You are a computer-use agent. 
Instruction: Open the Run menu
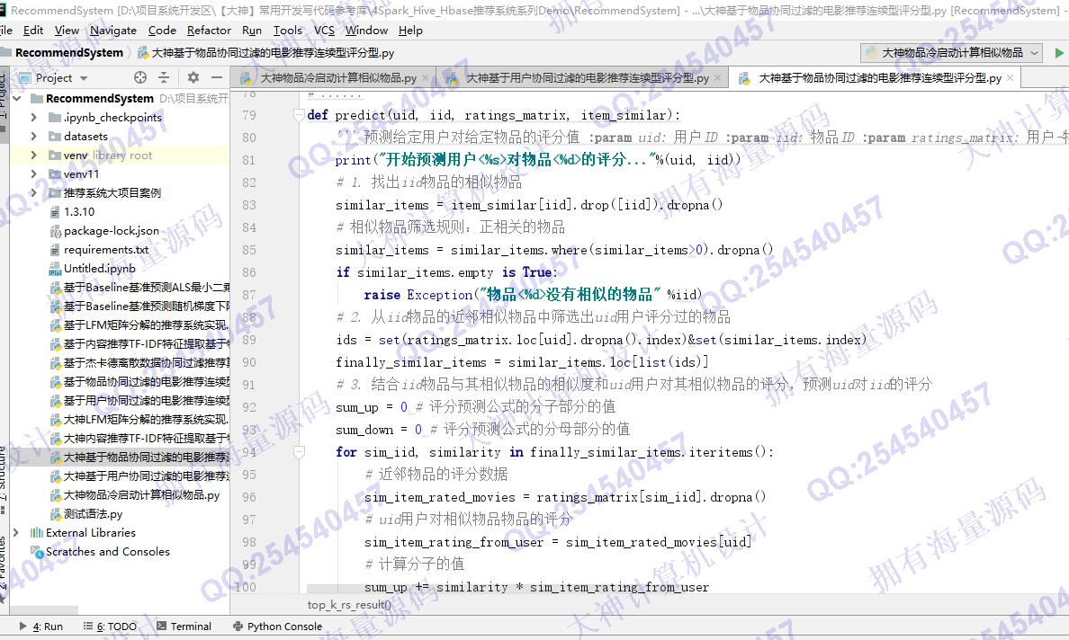[252, 30]
